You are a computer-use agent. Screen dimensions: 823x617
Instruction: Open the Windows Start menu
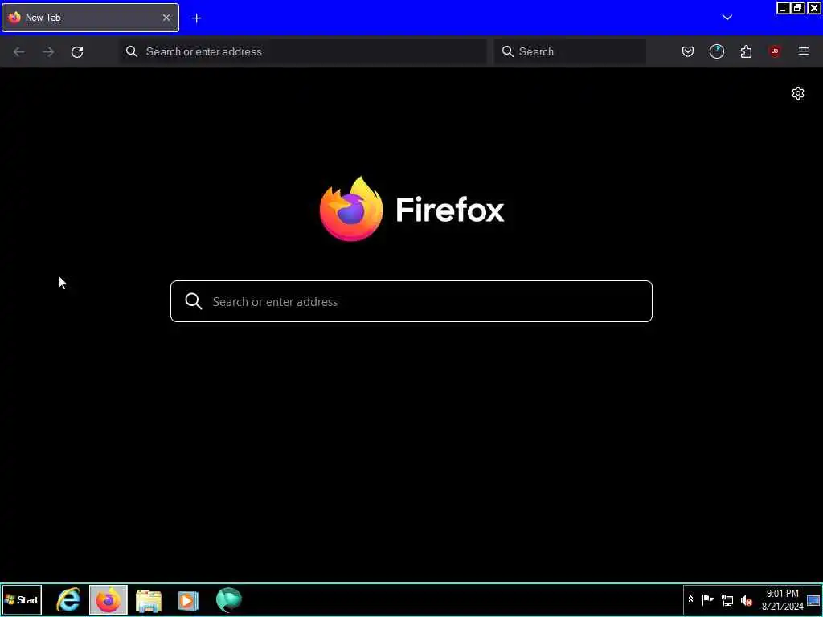22,599
